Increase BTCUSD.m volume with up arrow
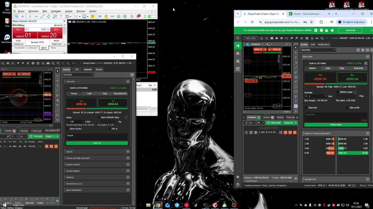Image resolution: width=373 pixels, height=209 pixels. (48, 29)
